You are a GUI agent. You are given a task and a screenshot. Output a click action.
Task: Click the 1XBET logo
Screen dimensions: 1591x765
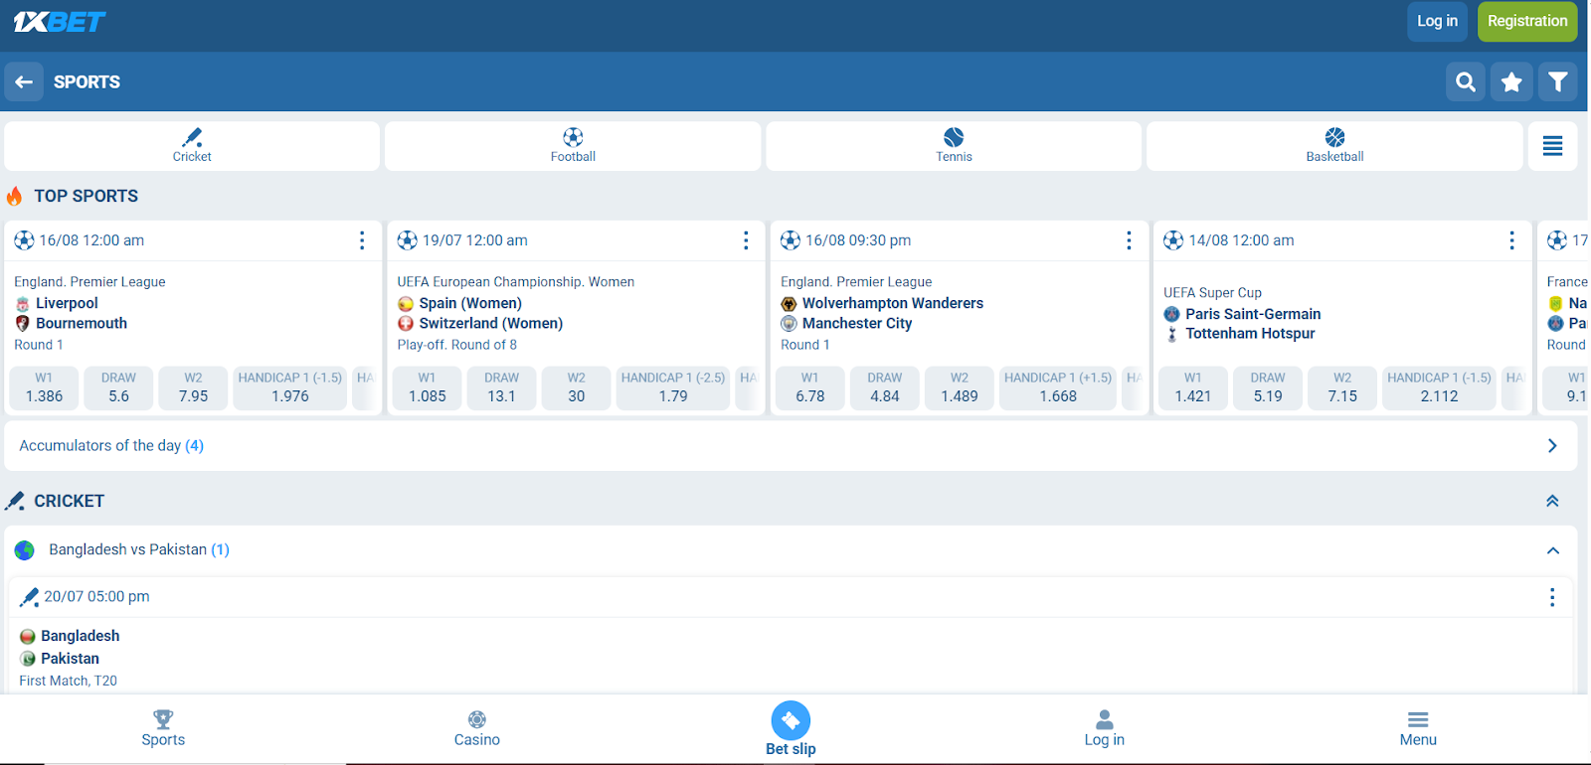click(x=60, y=22)
